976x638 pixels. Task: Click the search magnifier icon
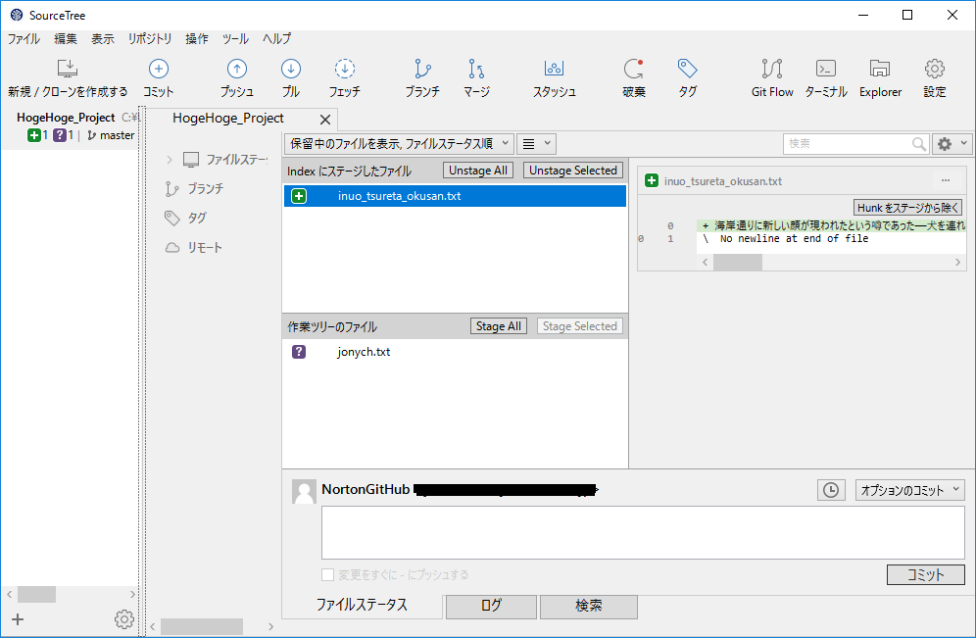click(919, 144)
